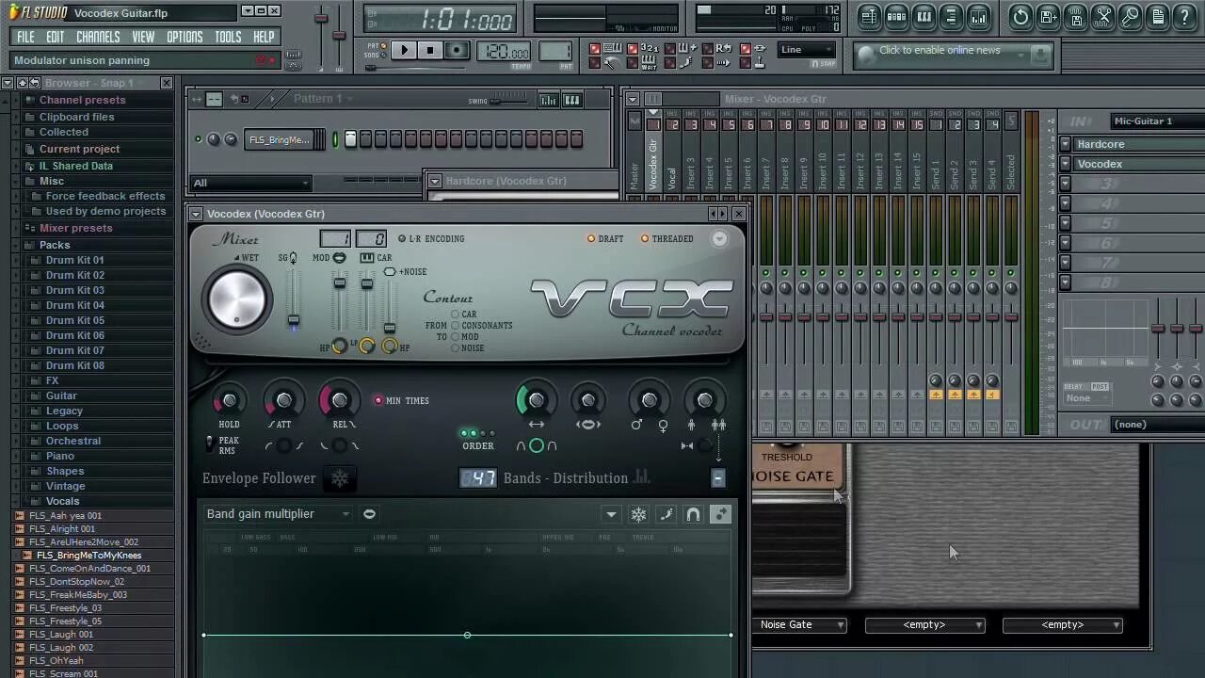This screenshot has width=1205, height=678.
Task: Open the Channel presets browser folder
Action: (82, 100)
